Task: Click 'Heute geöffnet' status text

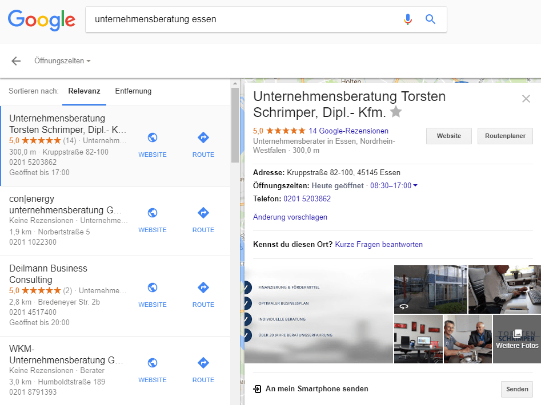Action: (338, 185)
